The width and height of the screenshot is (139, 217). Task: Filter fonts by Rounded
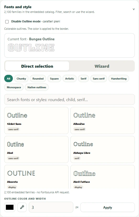pyautogui.click(x=38, y=78)
